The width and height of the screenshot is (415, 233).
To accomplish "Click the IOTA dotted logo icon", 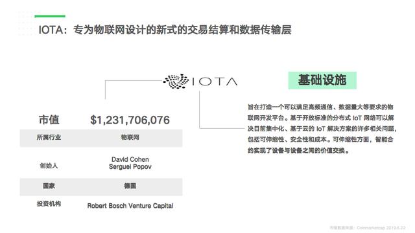I will click(x=176, y=81).
